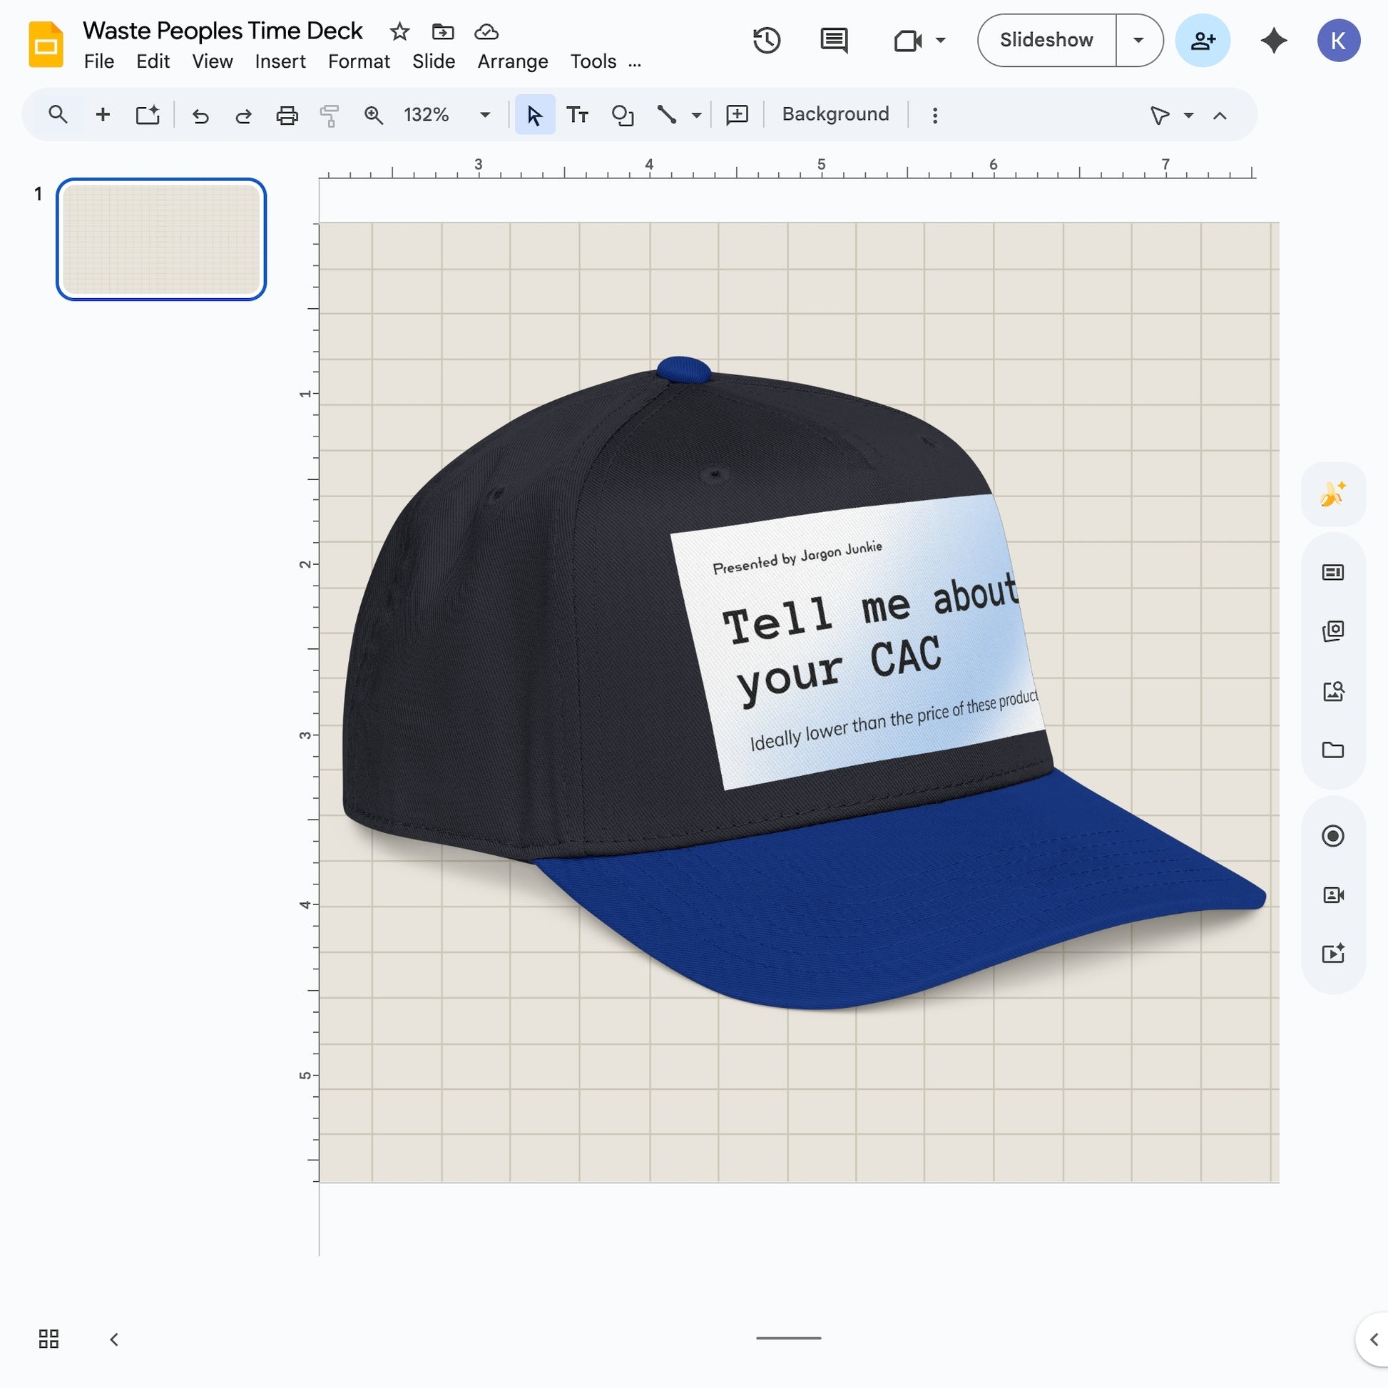The width and height of the screenshot is (1388, 1388).
Task: Expand the Slideshow options arrow
Action: point(1138,40)
